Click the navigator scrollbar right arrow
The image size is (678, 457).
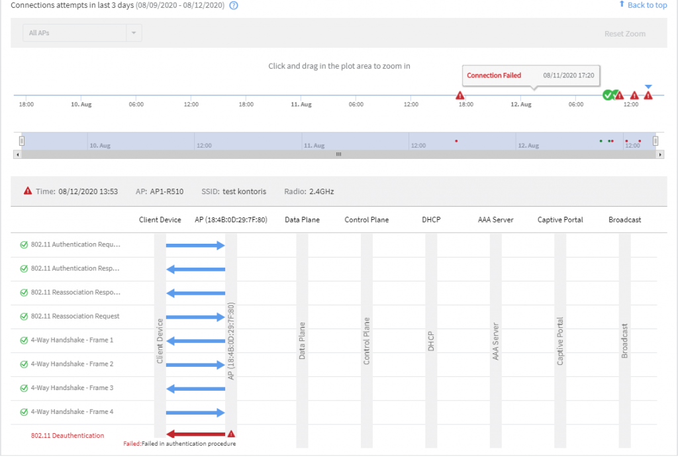coord(660,154)
